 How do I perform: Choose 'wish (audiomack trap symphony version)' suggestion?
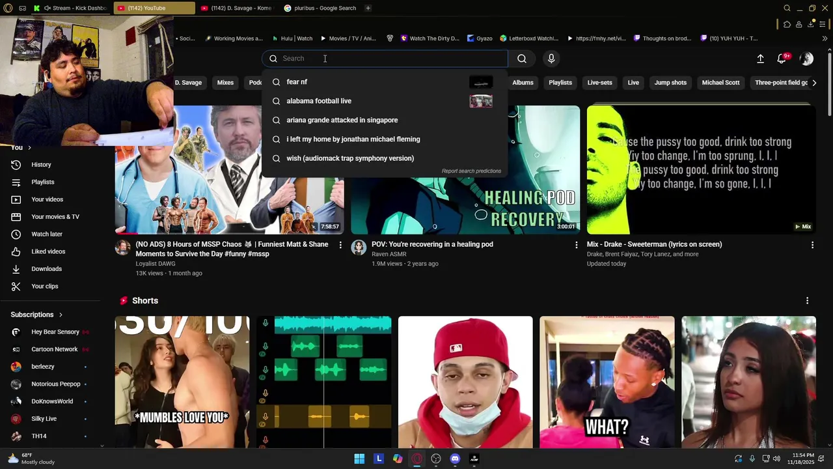385,158
